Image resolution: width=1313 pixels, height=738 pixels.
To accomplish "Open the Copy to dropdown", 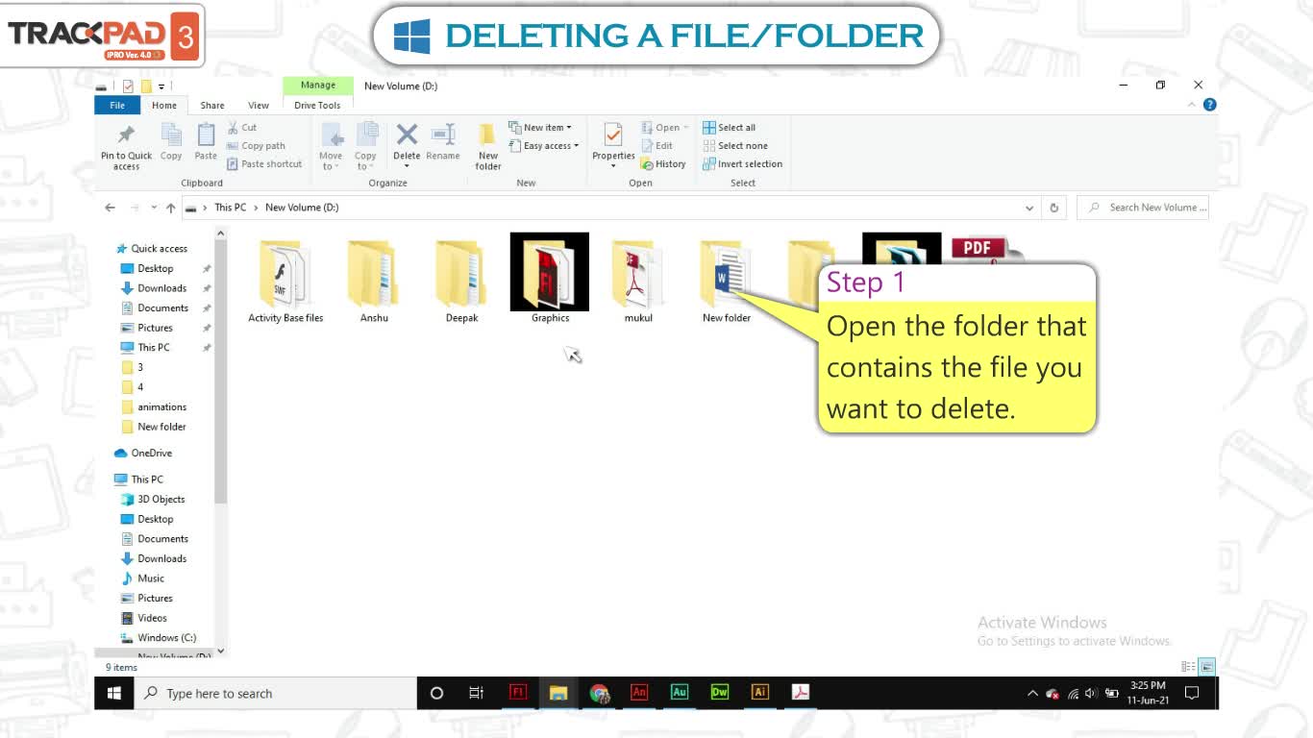I will pos(365,146).
